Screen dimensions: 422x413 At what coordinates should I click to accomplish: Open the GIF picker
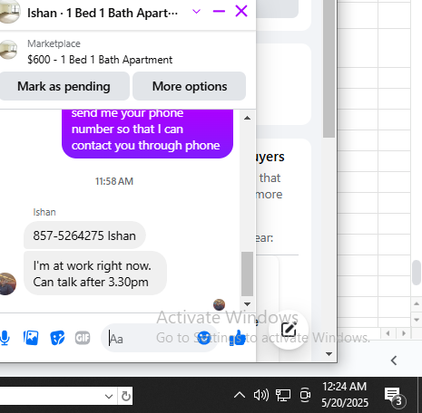click(83, 338)
